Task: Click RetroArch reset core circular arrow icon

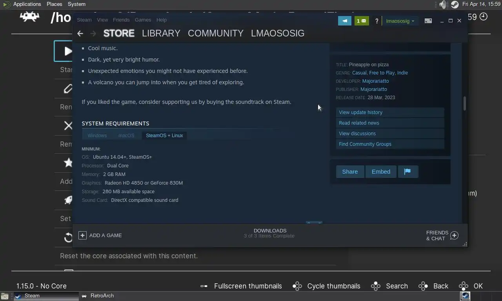Action: (x=68, y=238)
